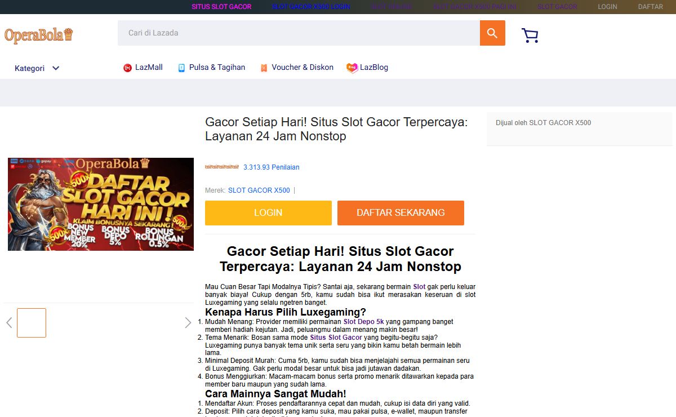Click the OperaBola logo
The image size is (676, 417).
click(x=39, y=35)
